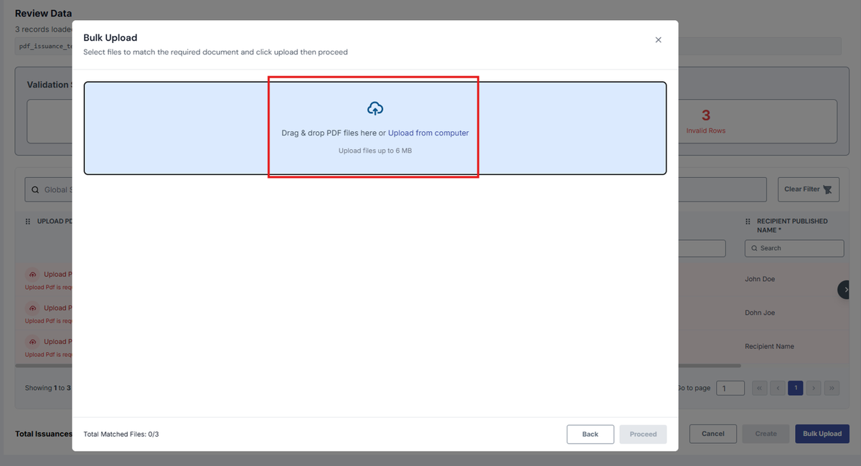Click the upload icon in the first row
The image size is (861, 466).
coord(32,275)
